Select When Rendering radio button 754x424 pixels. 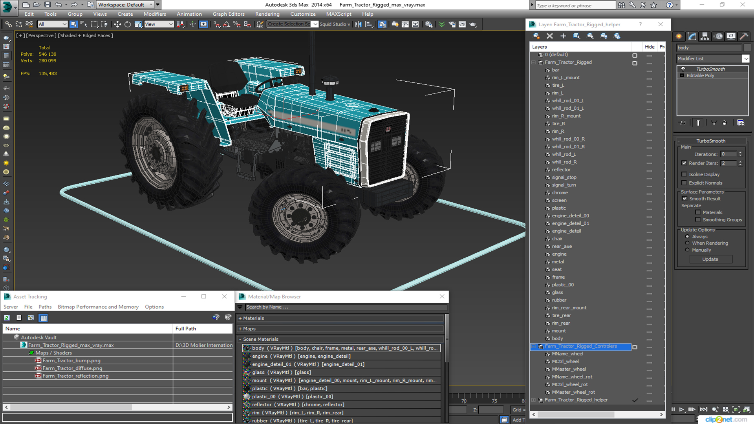(x=687, y=243)
